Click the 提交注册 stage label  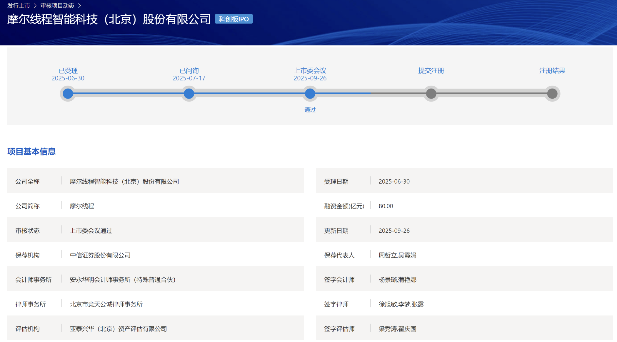click(x=431, y=71)
